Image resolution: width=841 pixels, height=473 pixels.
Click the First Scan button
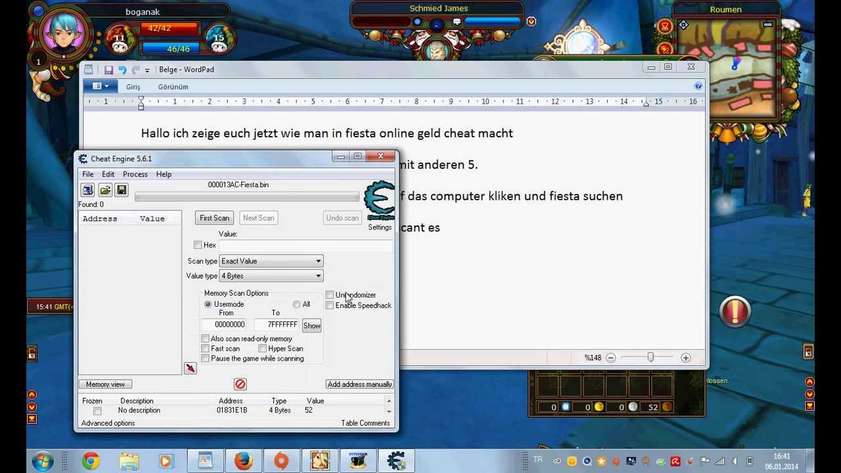214,218
